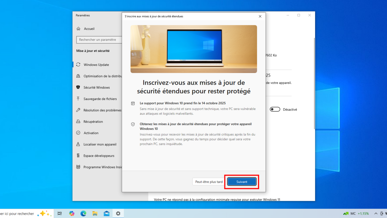The width and height of the screenshot is (387, 218).
Task: Click the Sauvegarde de fichiers arrow icon
Action: pos(78,99)
